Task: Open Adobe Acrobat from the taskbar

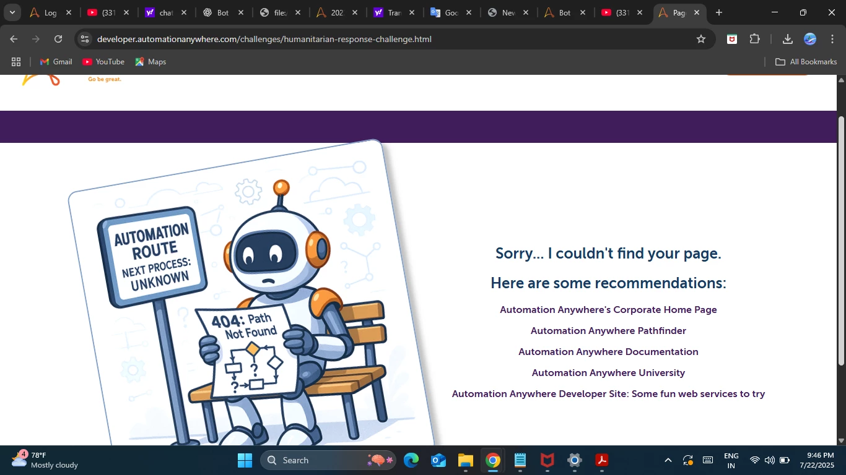Action: [602, 460]
